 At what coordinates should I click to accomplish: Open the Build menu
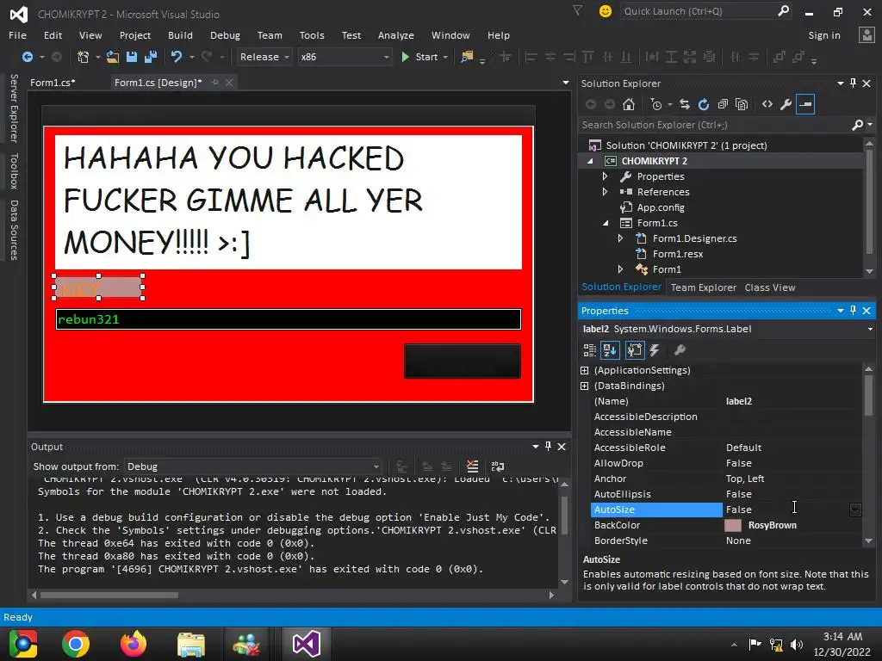(x=180, y=34)
